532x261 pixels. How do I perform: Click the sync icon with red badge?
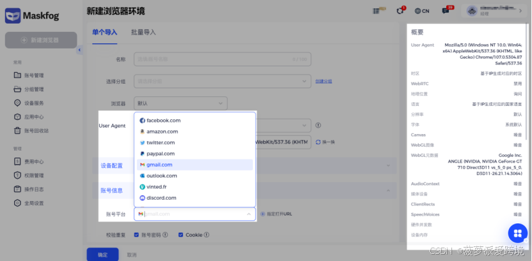coord(401,10)
